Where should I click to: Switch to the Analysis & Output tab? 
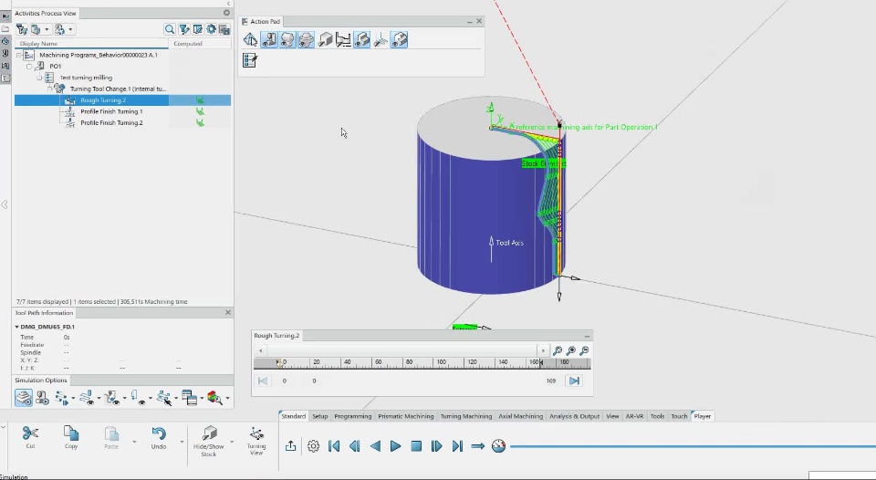tap(574, 416)
